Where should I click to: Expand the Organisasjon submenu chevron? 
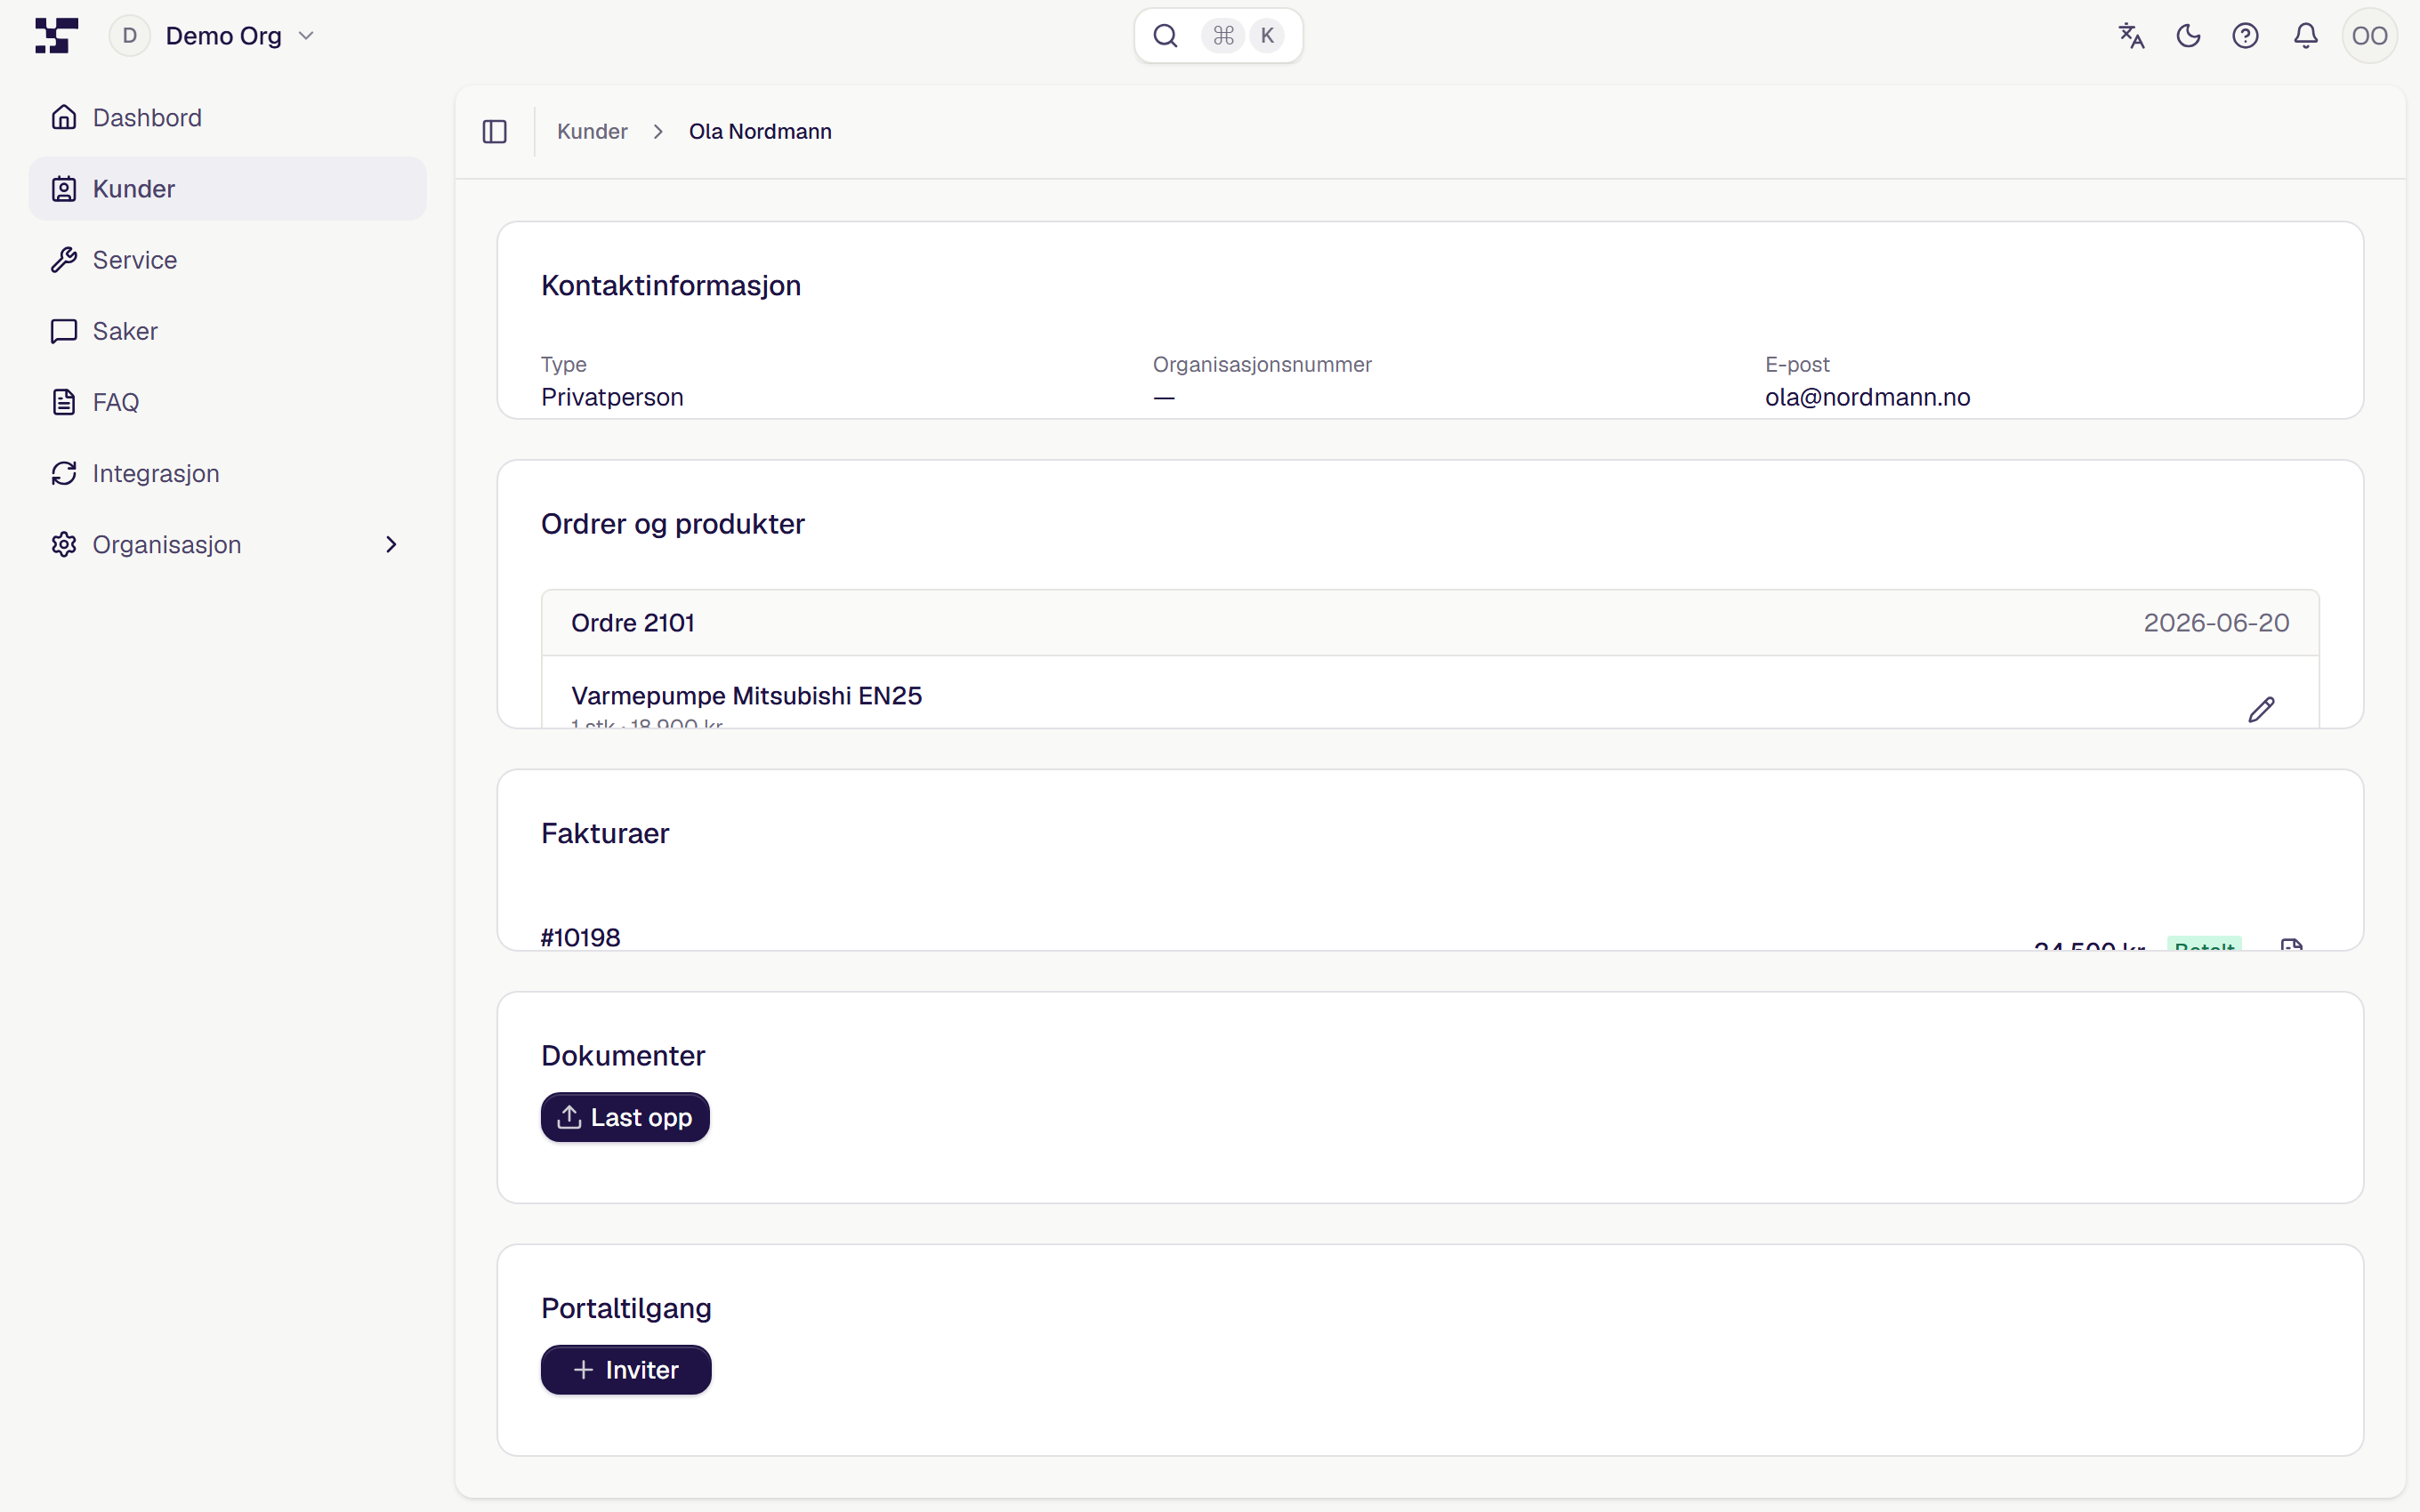point(391,544)
